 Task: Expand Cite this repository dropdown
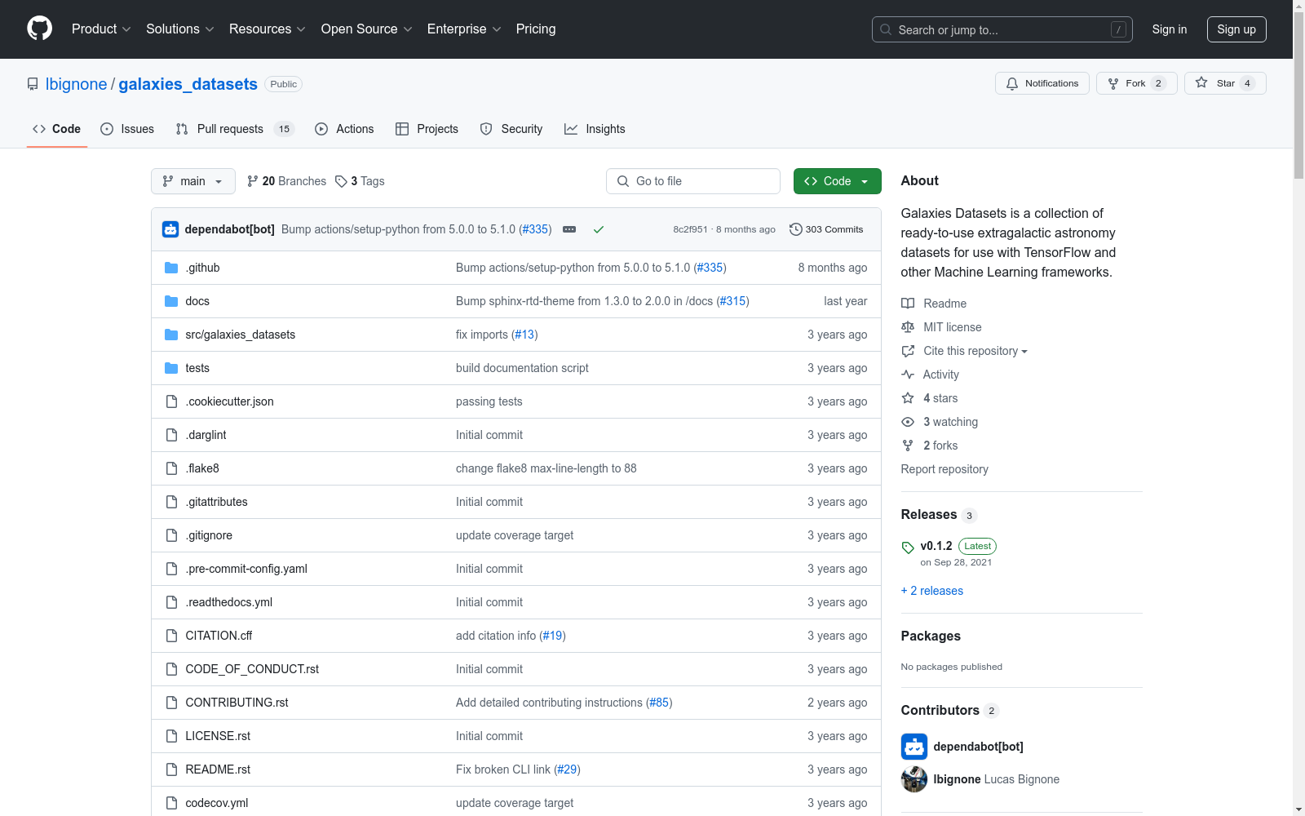(975, 351)
